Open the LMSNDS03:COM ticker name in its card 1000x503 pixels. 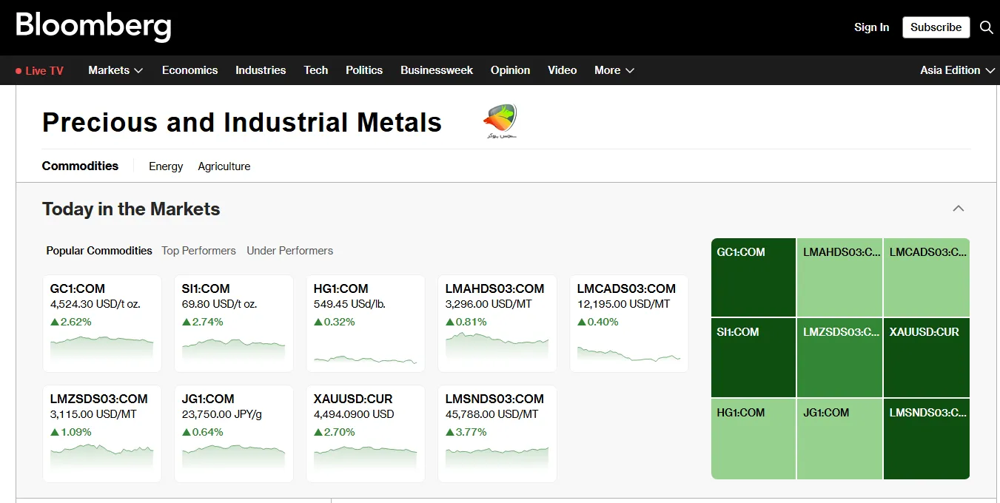(494, 399)
